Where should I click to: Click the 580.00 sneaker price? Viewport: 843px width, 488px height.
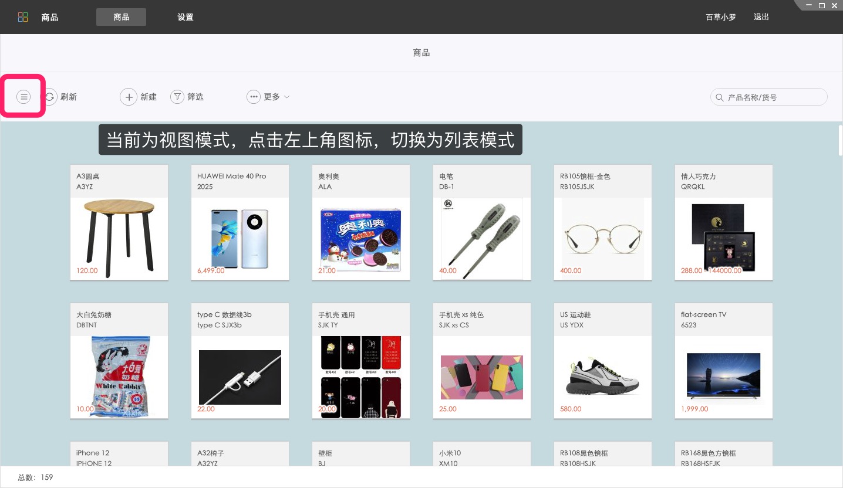pos(571,409)
